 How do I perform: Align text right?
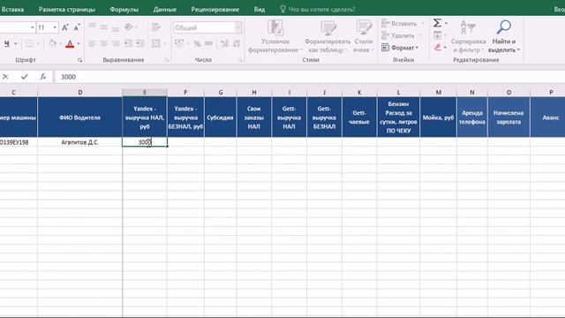[x=116, y=43]
